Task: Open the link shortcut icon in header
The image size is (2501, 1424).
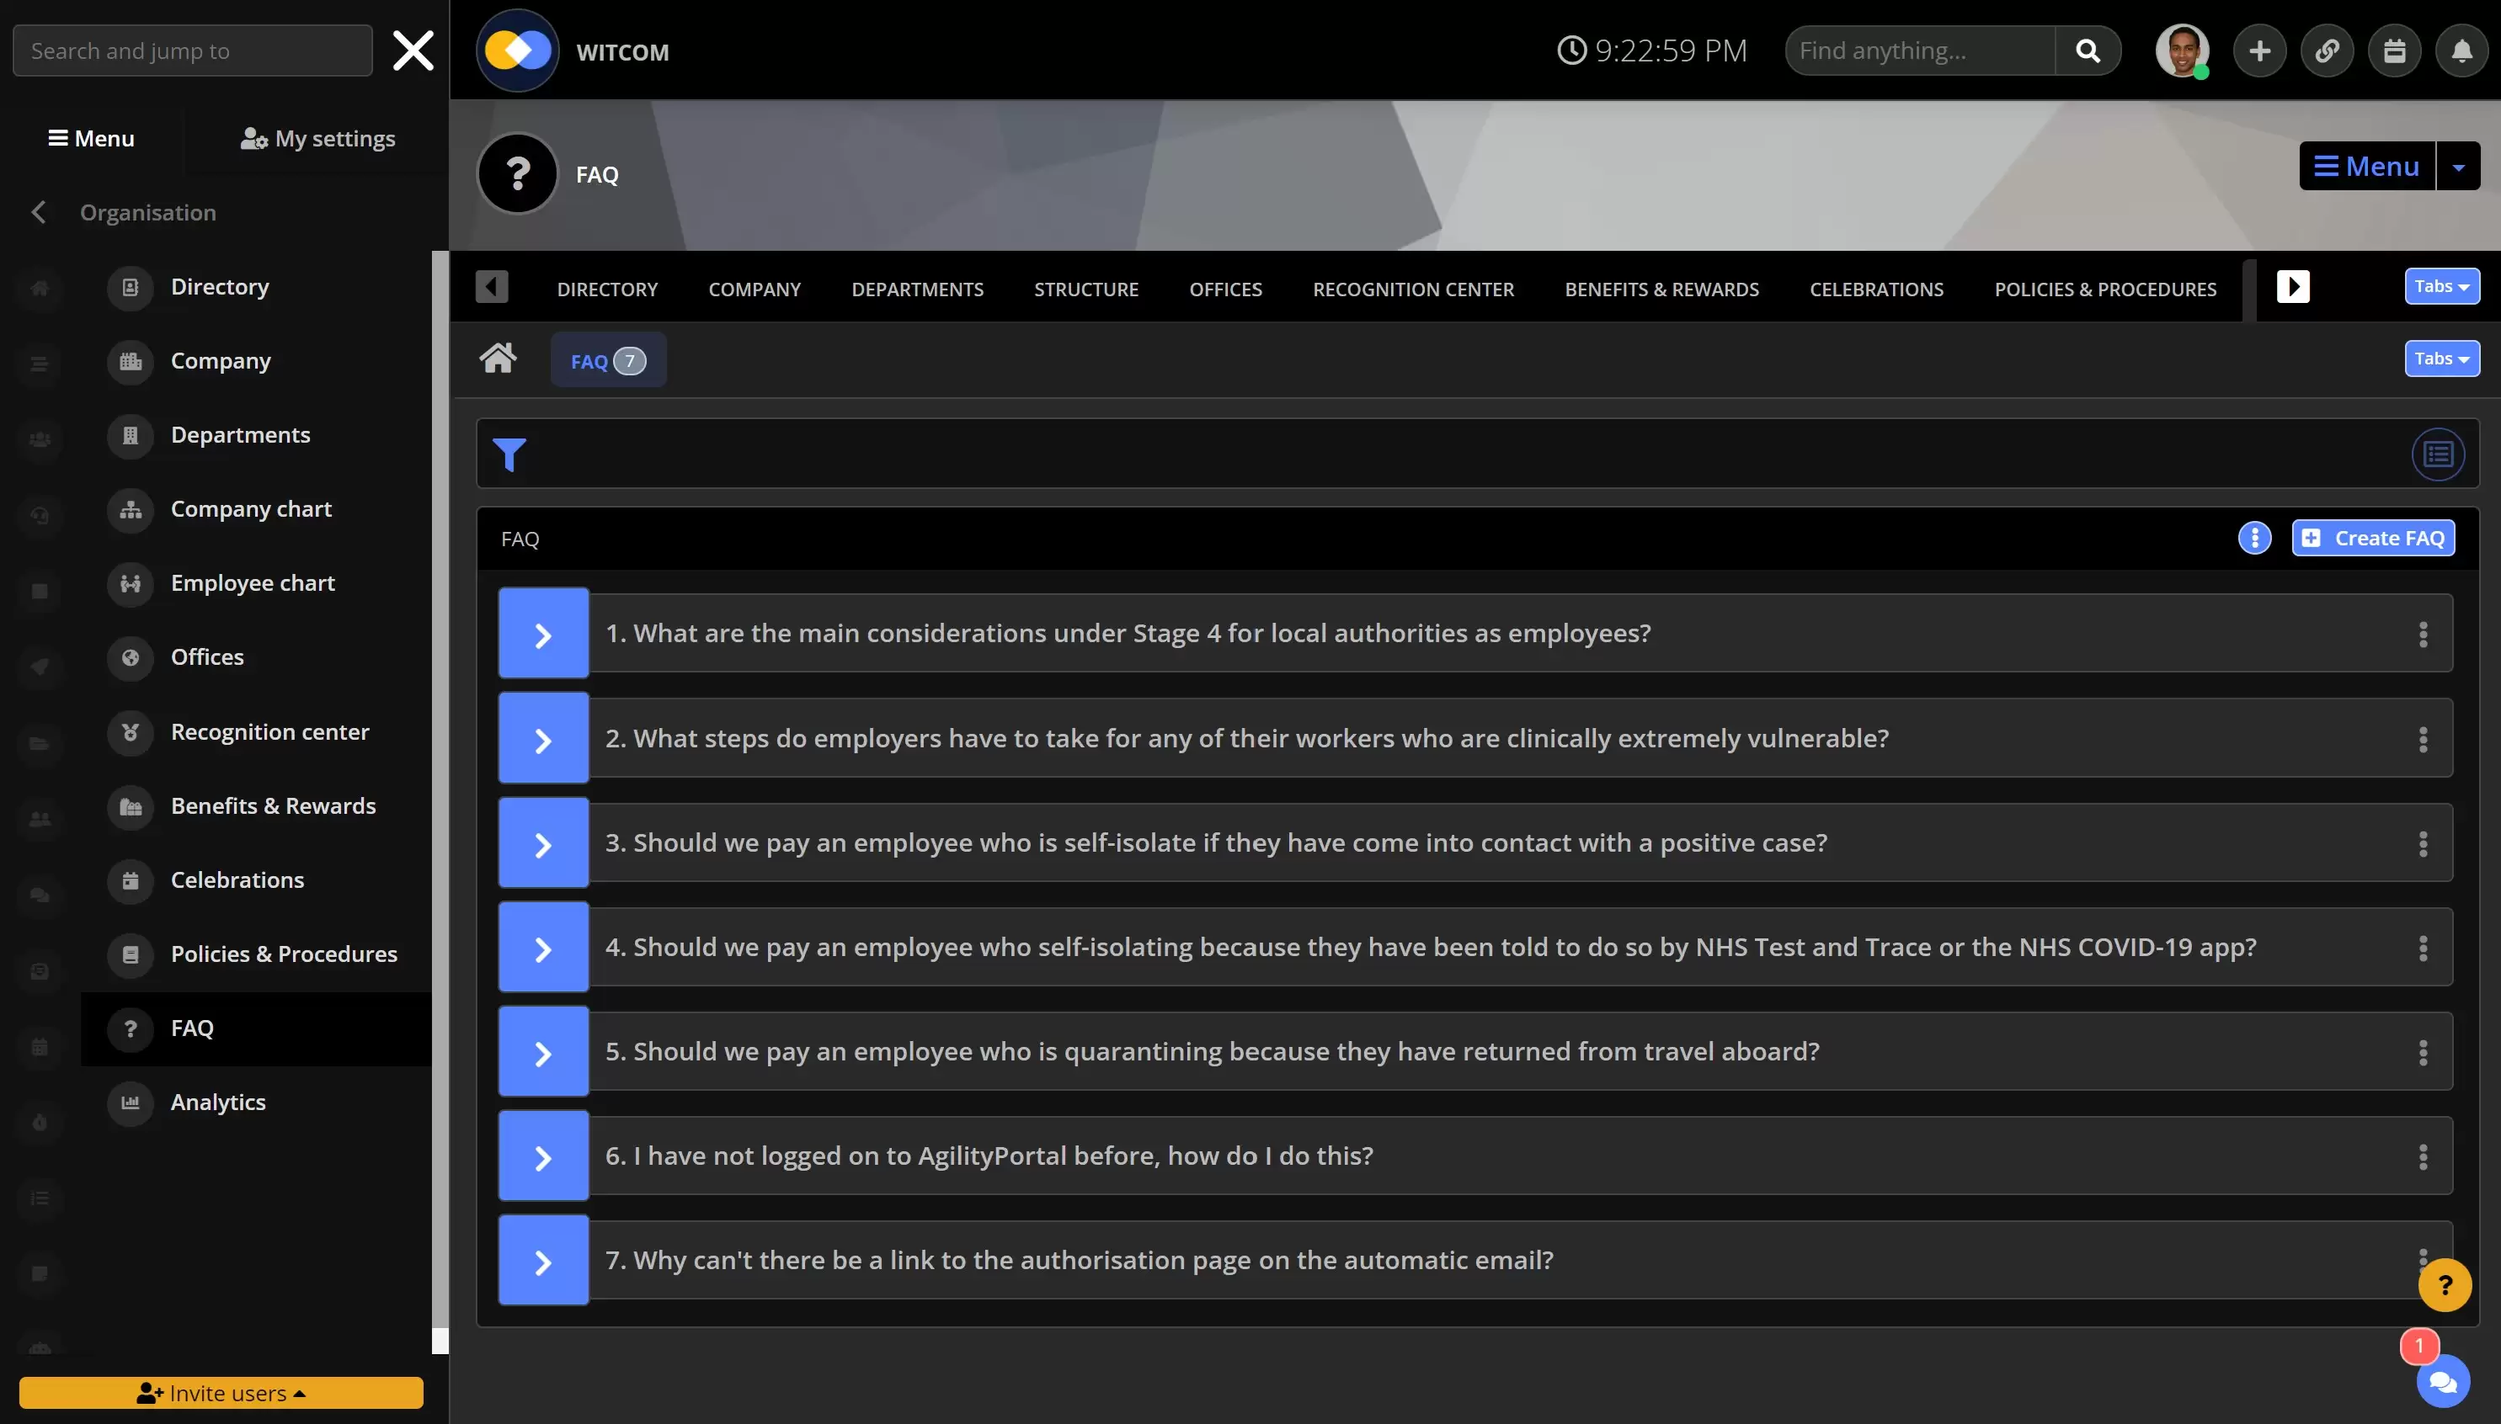Action: point(2326,50)
